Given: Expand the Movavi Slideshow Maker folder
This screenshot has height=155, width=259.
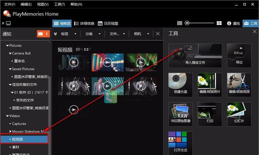Looking at the screenshot, I should [10, 131].
